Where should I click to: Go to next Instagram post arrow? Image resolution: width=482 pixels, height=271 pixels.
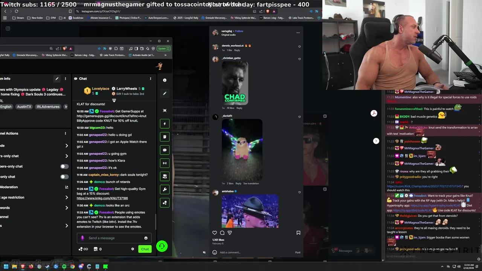[376, 141]
